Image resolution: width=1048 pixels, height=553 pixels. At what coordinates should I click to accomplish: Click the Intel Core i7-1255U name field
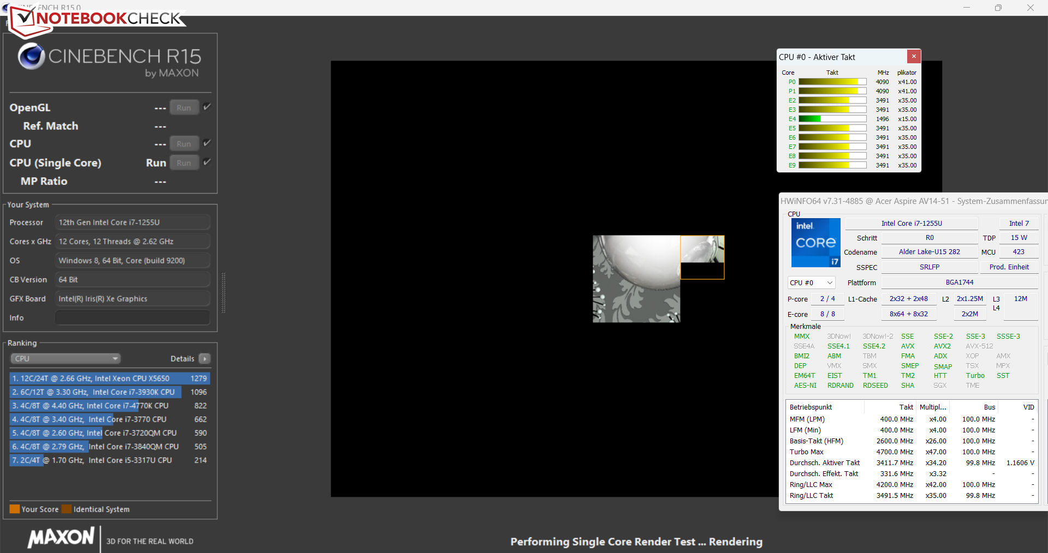912,223
